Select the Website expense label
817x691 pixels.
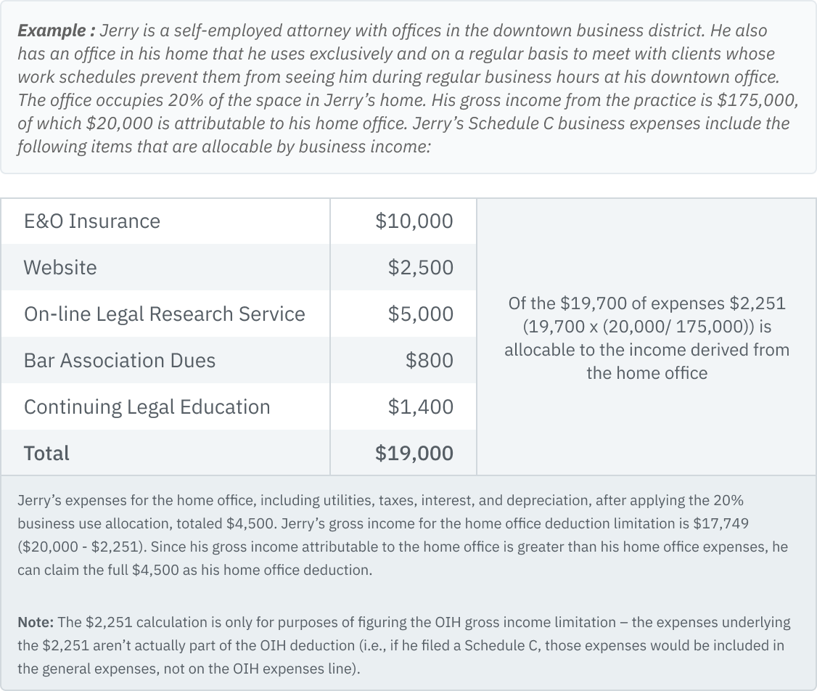click(x=60, y=267)
